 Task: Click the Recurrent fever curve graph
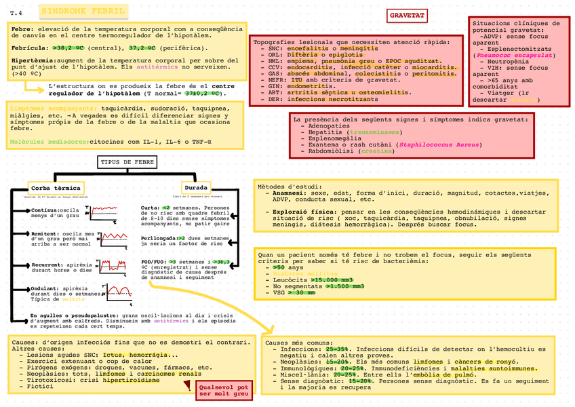pyautogui.click(x=113, y=265)
